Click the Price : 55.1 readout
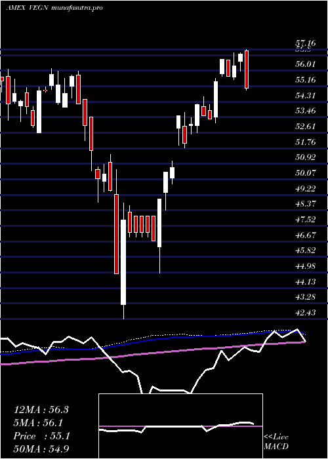Screen dimensions: 328x459 click(41, 436)
